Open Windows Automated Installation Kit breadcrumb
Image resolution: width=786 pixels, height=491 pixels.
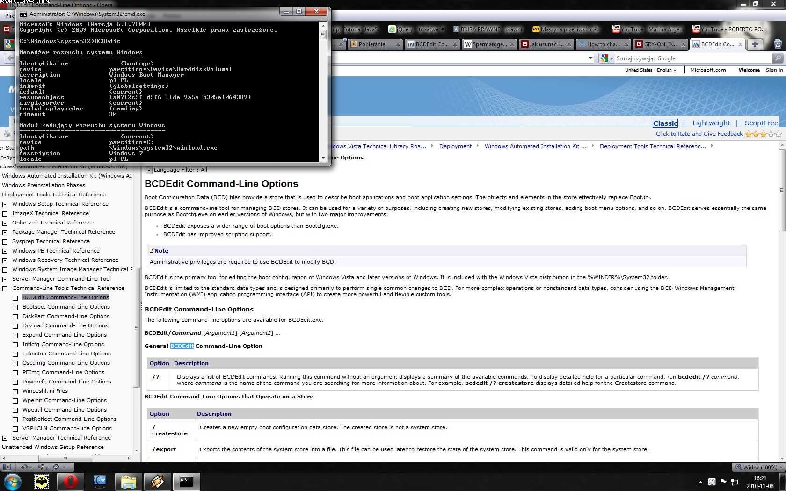(535, 146)
